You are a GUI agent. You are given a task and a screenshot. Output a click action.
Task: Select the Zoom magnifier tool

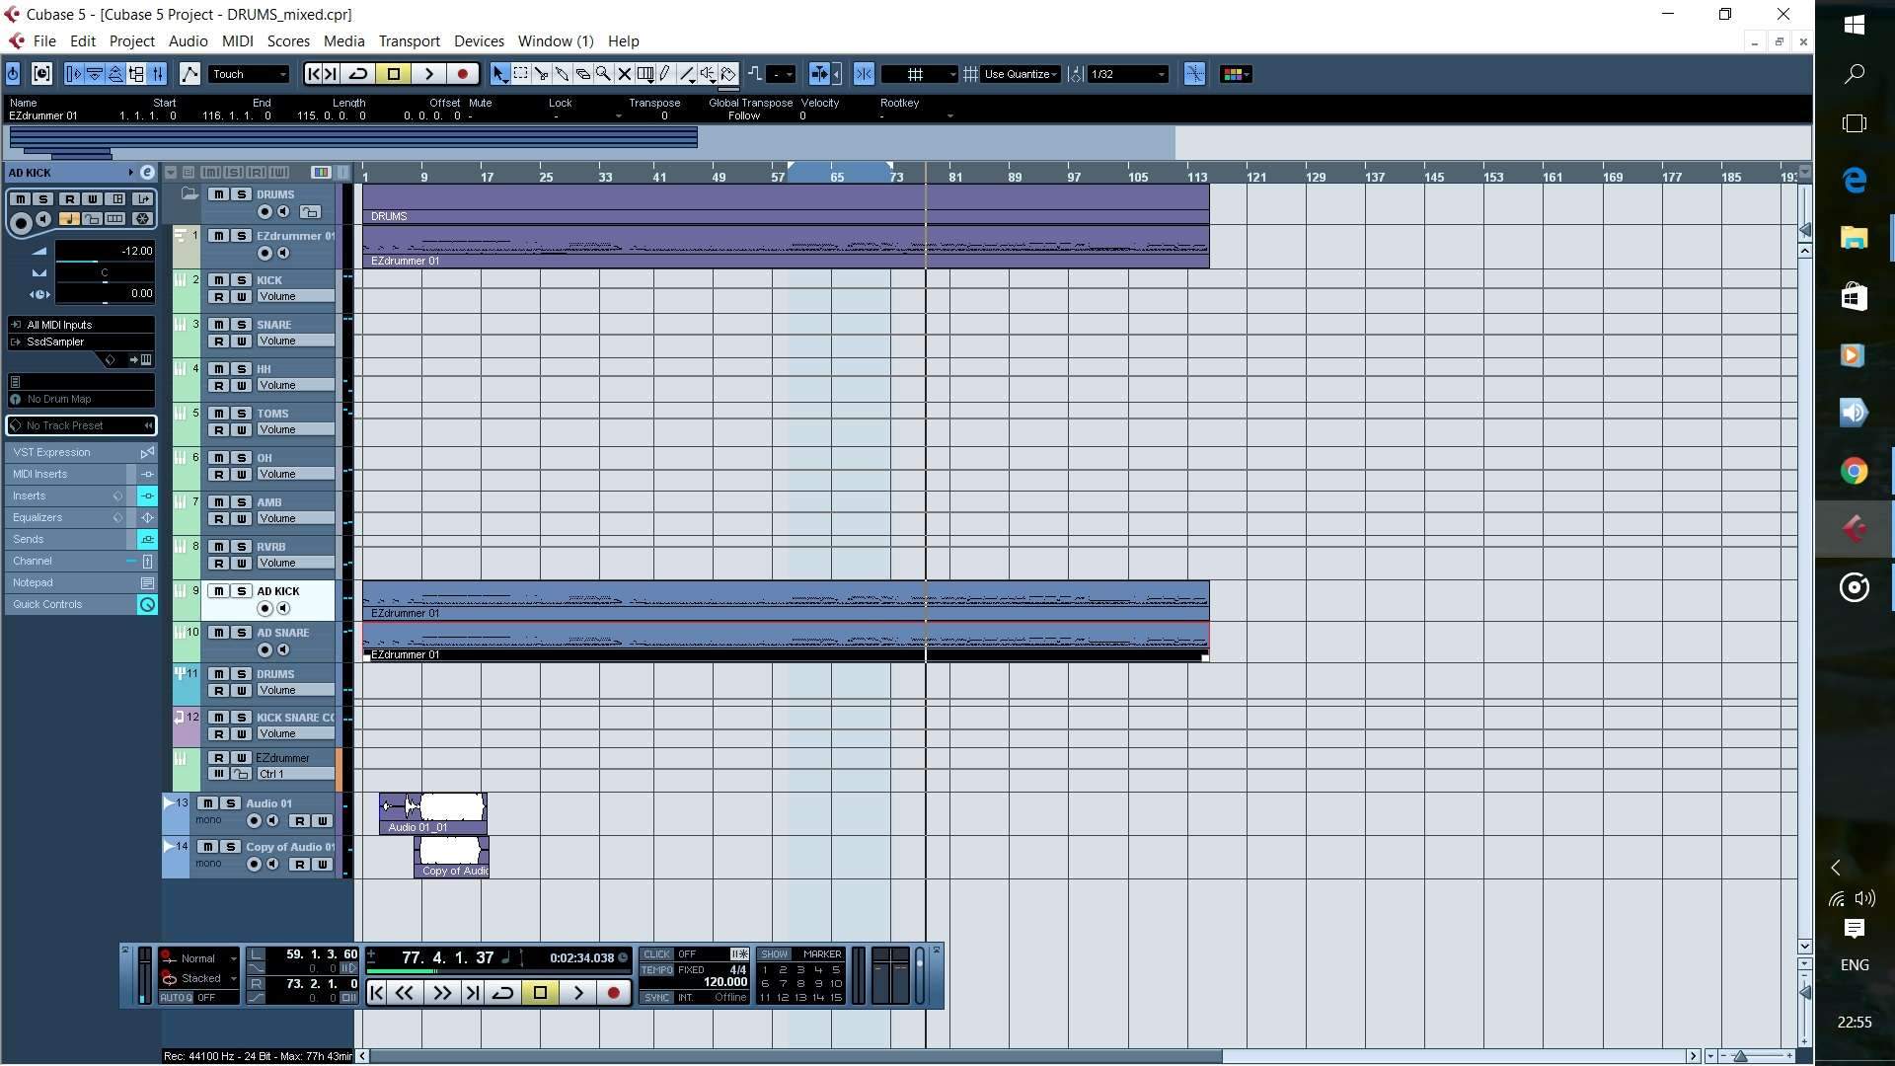pos(603,74)
